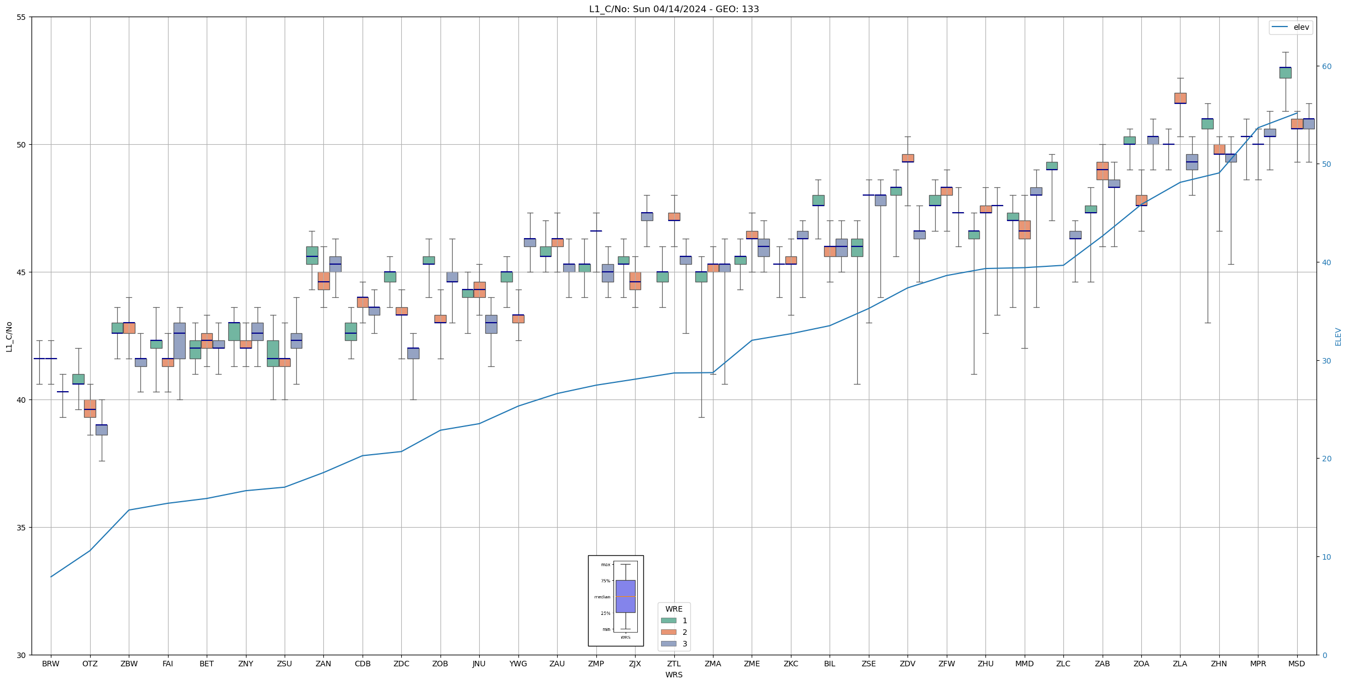The image size is (1348, 684).
Task: Click the ZLA station tick label
Action: 1180,664
